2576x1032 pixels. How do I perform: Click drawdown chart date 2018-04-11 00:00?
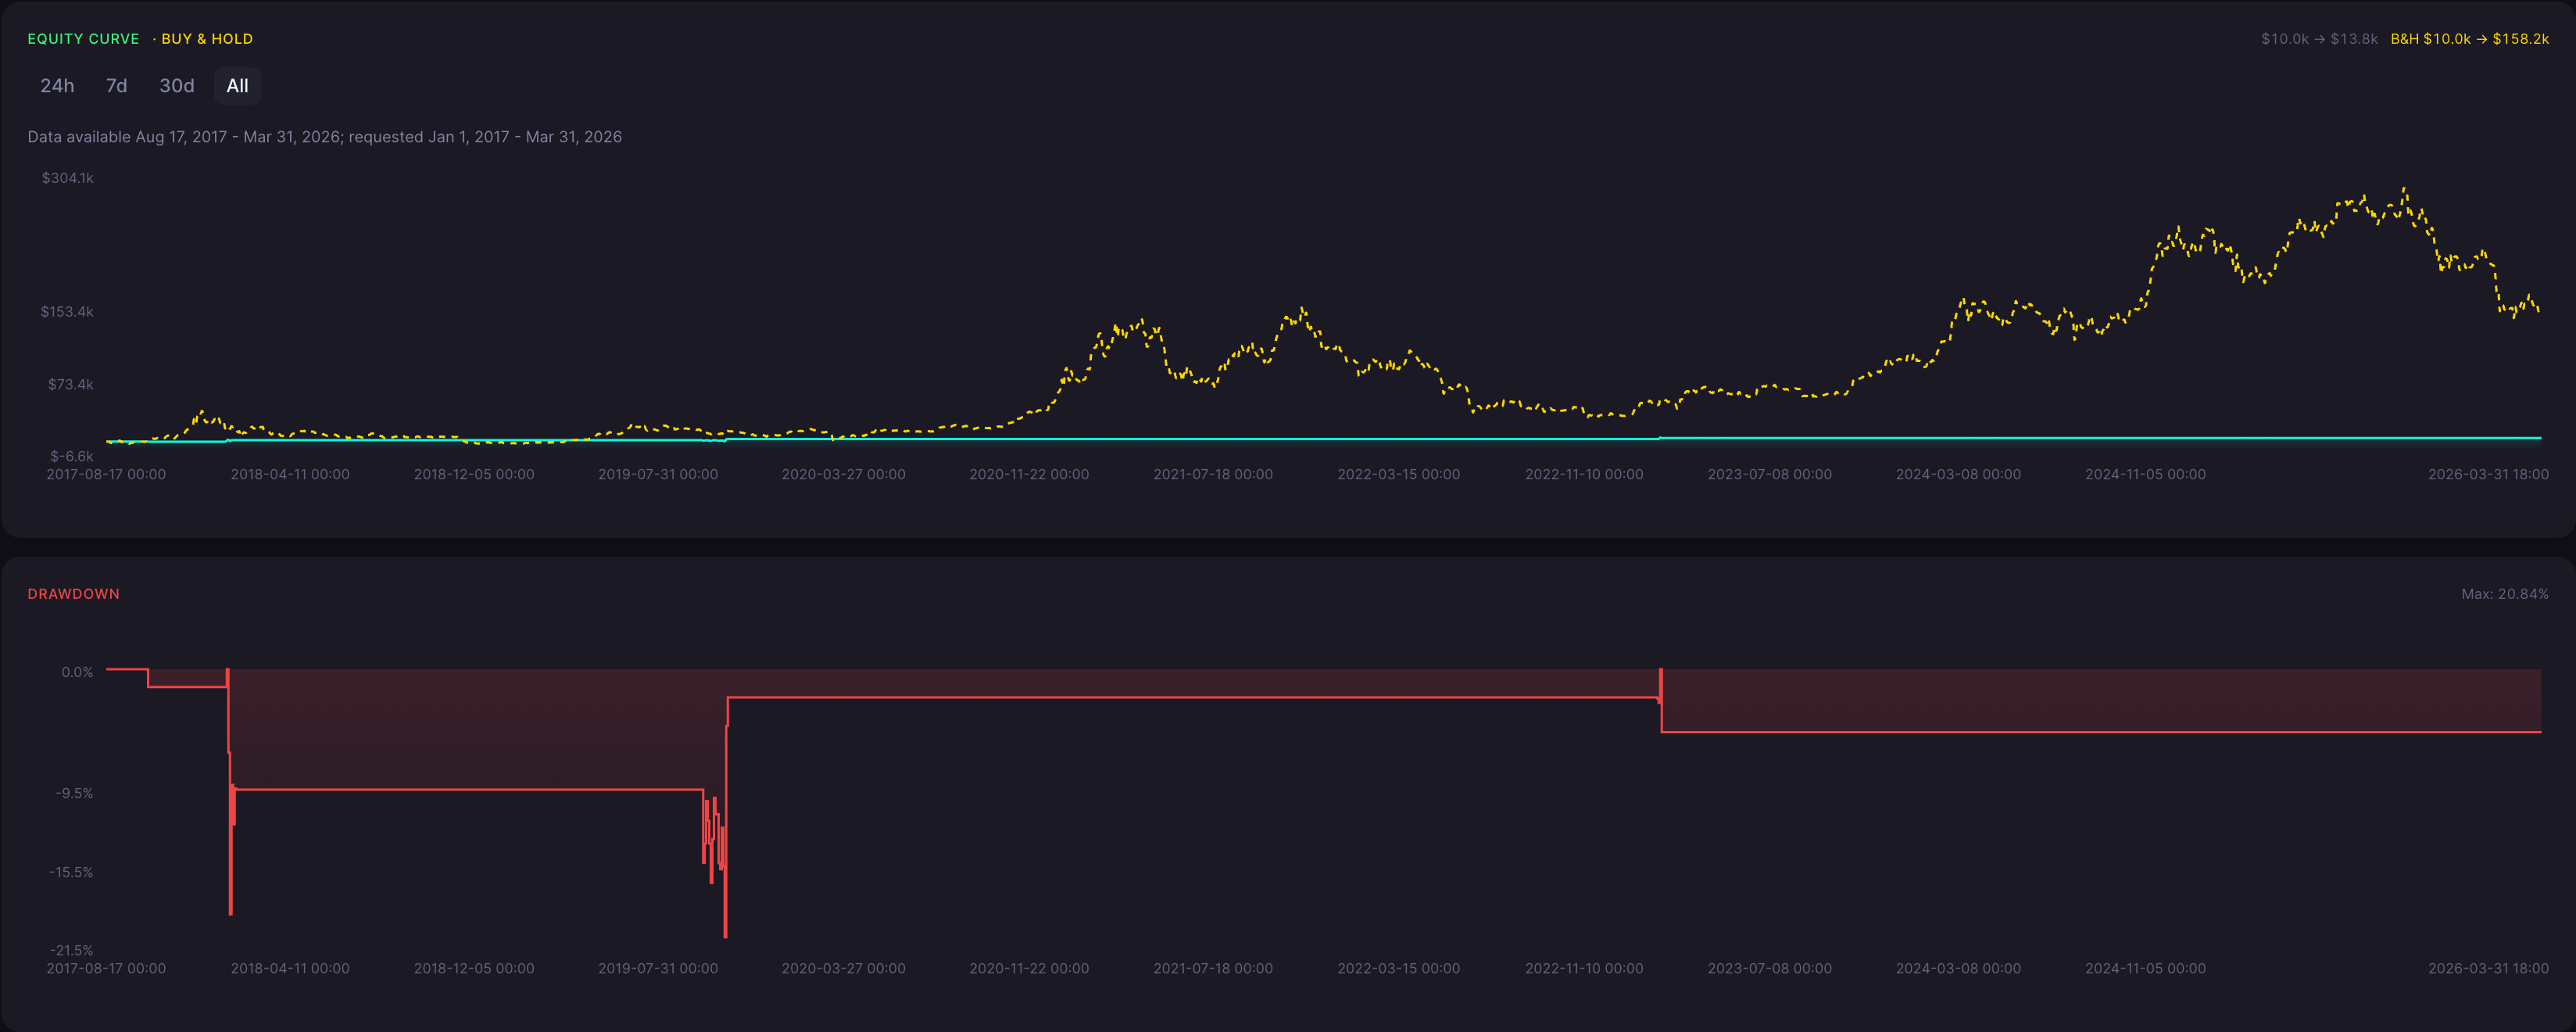(x=290, y=968)
